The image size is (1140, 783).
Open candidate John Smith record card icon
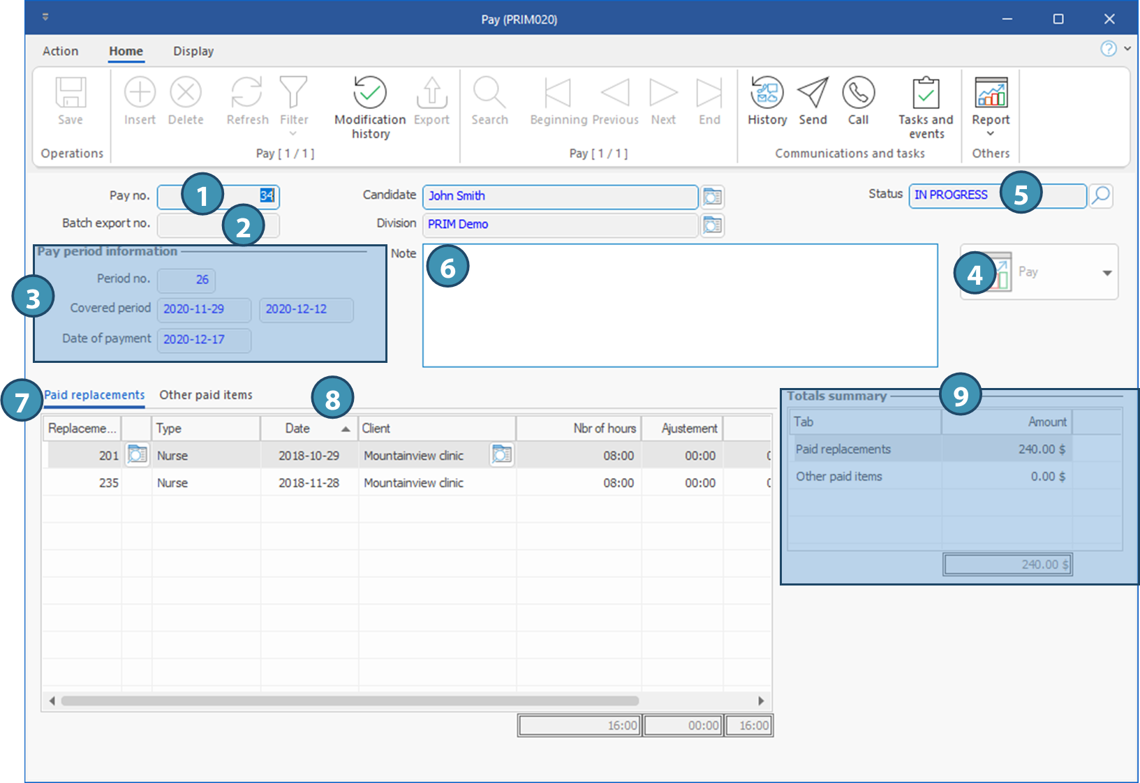(x=712, y=197)
